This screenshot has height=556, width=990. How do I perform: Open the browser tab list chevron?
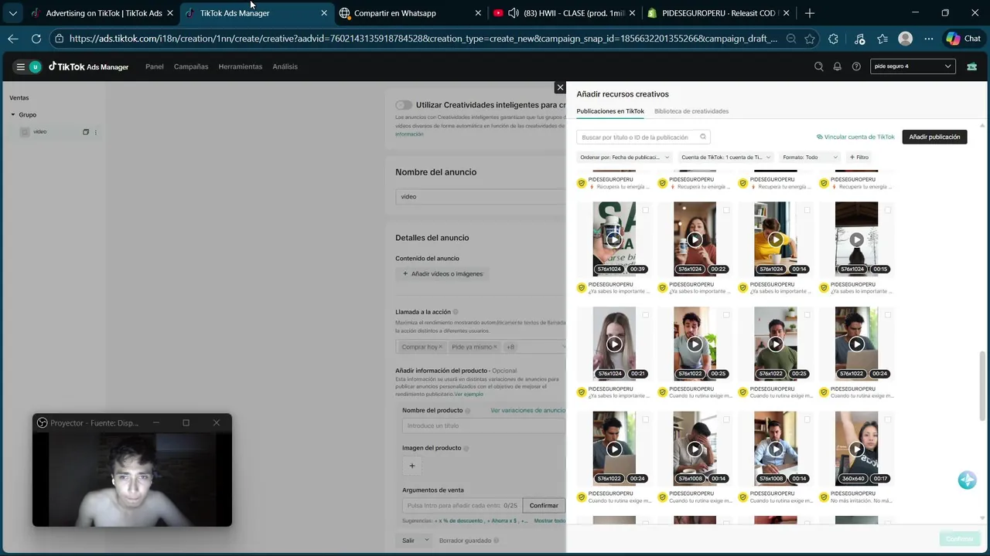click(x=13, y=13)
